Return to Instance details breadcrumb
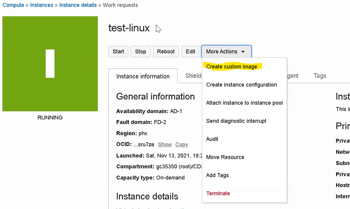The image size is (350, 209). tap(78, 5)
